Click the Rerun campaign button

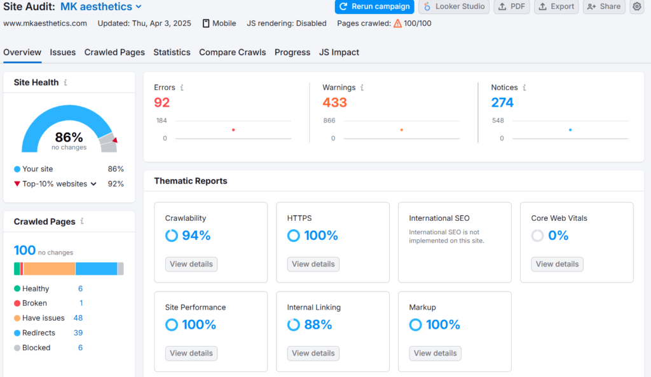coord(374,6)
